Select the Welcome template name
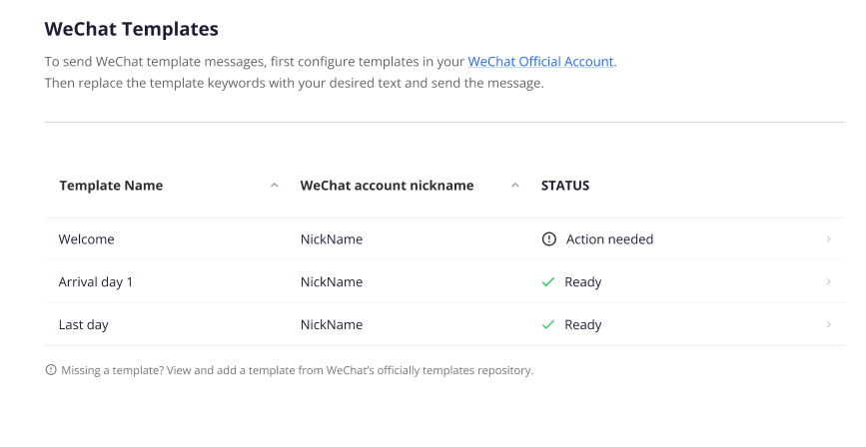This screenshot has height=447, width=866. point(86,238)
